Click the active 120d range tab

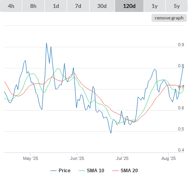click(x=129, y=6)
